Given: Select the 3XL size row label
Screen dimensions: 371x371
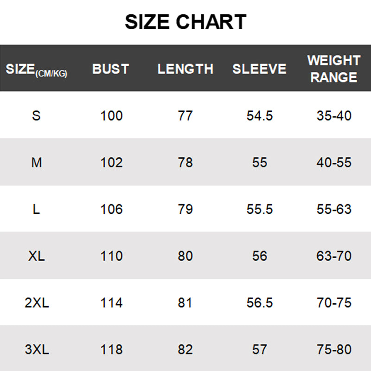Looking at the screenshot, I should [x=37, y=350].
